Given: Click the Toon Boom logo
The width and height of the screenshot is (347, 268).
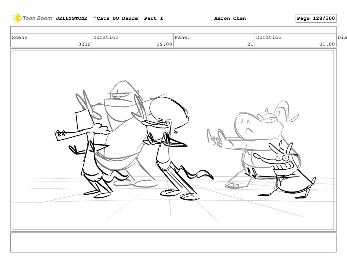Looking at the screenshot, I should [32, 18].
